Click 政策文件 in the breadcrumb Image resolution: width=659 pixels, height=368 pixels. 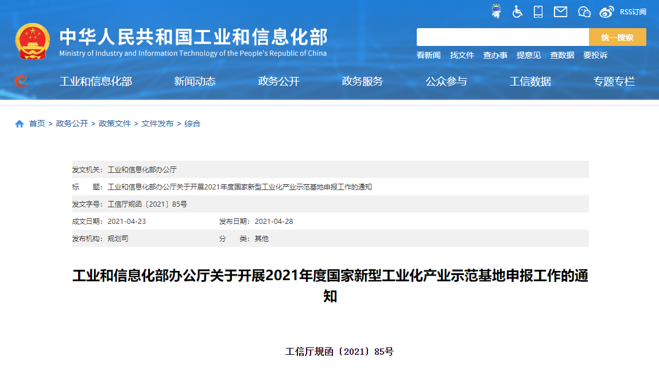115,123
